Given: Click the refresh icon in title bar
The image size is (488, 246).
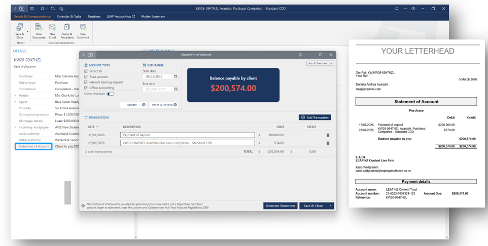Looking at the screenshot, I should tap(53, 9).
